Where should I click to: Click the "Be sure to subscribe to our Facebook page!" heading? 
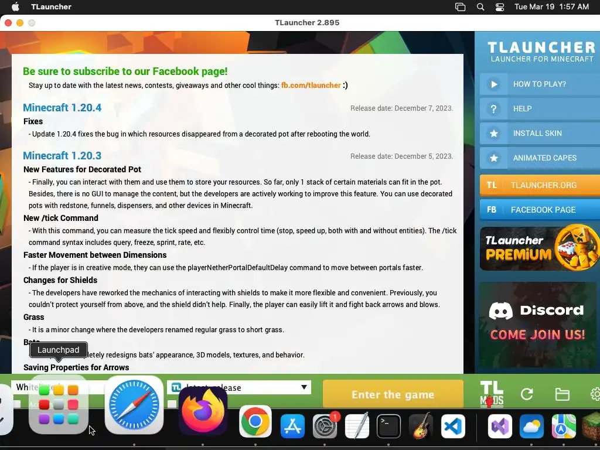point(125,71)
